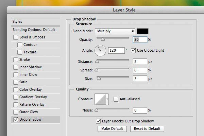Expand the Contour picker arrow
Viewport: 204px width, 136px height.
coord(107,99)
